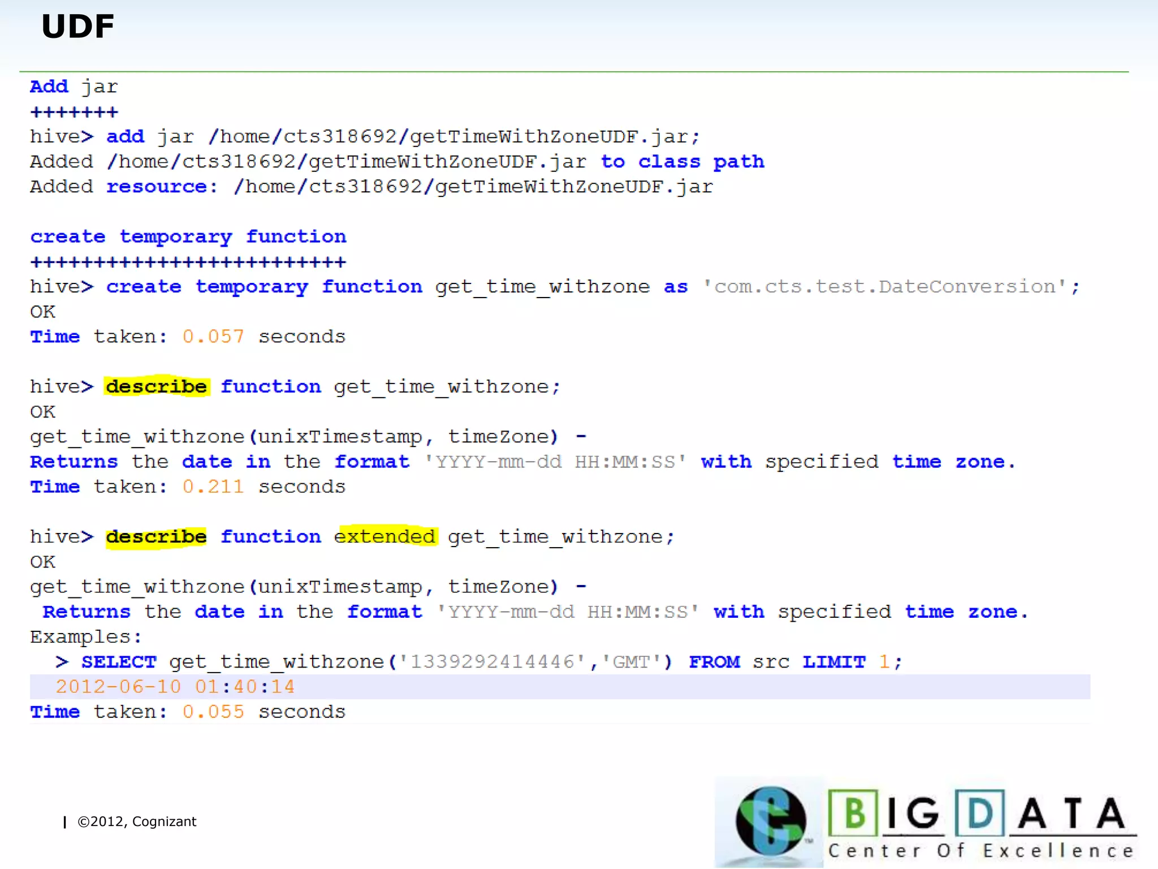Click the UDF slide title
The width and height of the screenshot is (1158, 869).
click(x=78, y=27)
